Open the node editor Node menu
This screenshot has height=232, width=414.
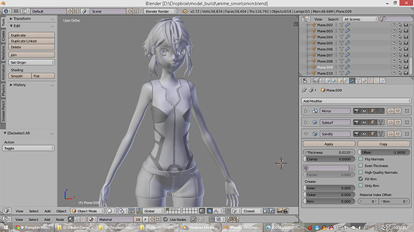(x=60, y=219)
